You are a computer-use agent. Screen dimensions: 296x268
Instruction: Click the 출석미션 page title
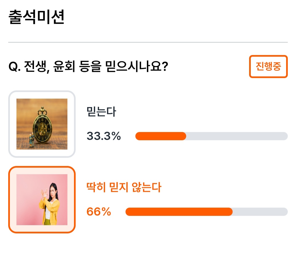click(x=36, y=17)
